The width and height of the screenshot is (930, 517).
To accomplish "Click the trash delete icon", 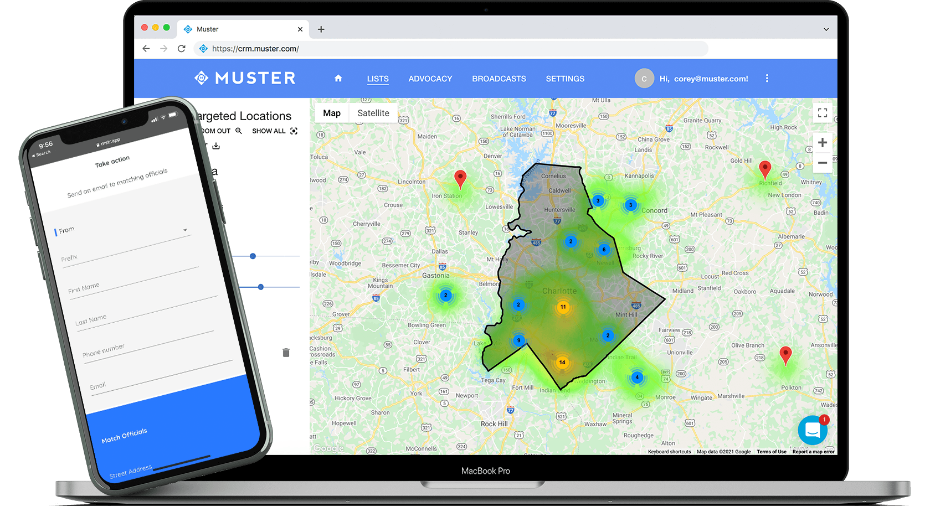I will pos(286,353).
